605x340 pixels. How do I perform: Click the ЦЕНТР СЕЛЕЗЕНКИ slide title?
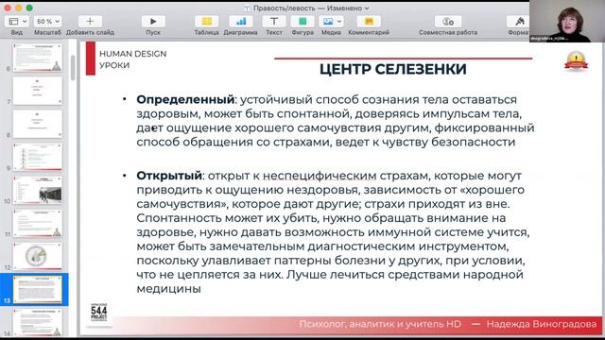tap(393, 69)
